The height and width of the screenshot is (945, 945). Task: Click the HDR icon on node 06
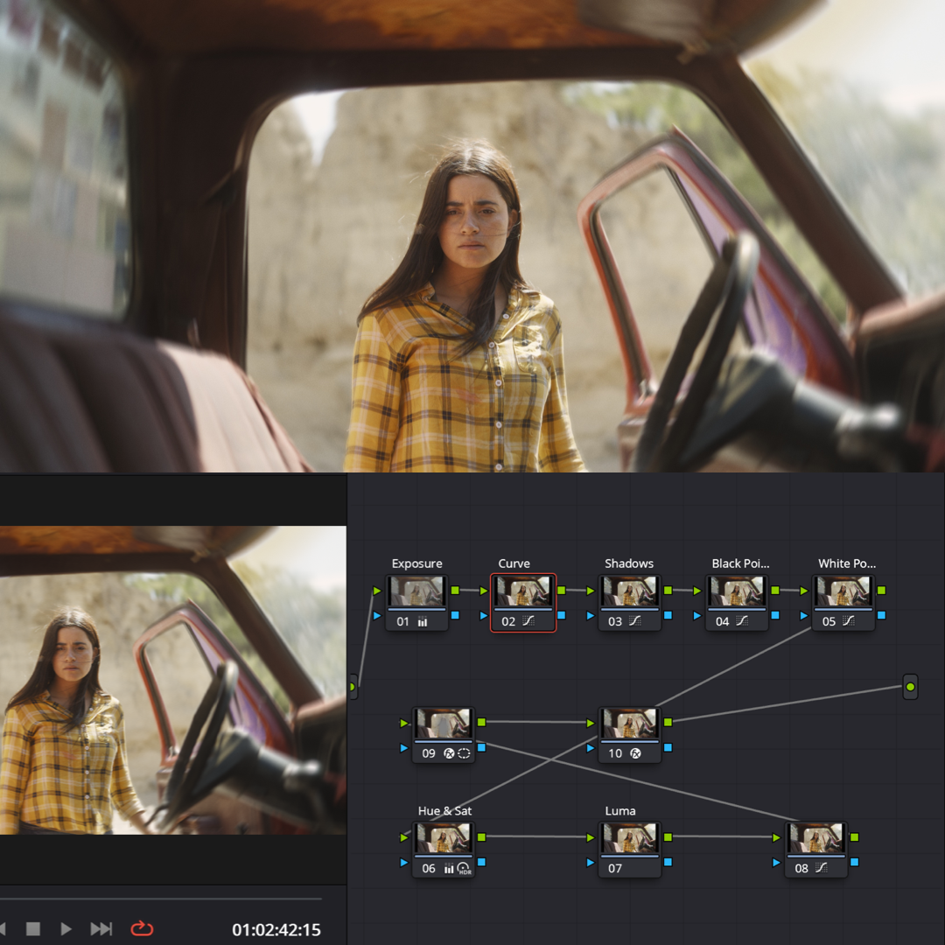tap(464, 869)
